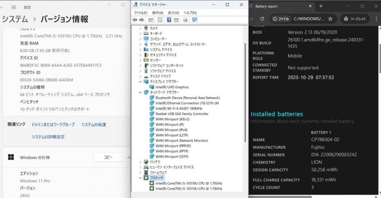Bookmark the page with the star icon

[x=330, y=19]
